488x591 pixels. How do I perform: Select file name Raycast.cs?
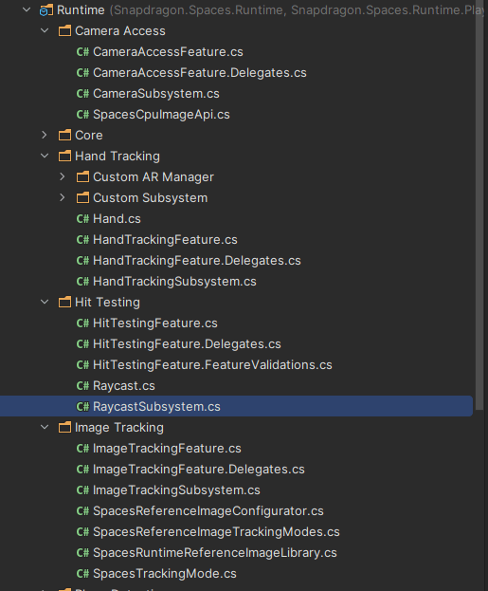[124, 386]
